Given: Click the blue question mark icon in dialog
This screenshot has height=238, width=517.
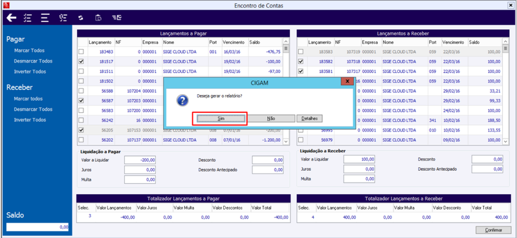Looking at the screenshot, I should pos(182,100).
